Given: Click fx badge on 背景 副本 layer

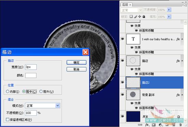Looking at the screenshot, I should [178, 95].
